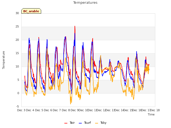This screenshot has width=171, height=128.
Task: Click the Dec 8 x-axis label
Action: click(x=66, y=110)
